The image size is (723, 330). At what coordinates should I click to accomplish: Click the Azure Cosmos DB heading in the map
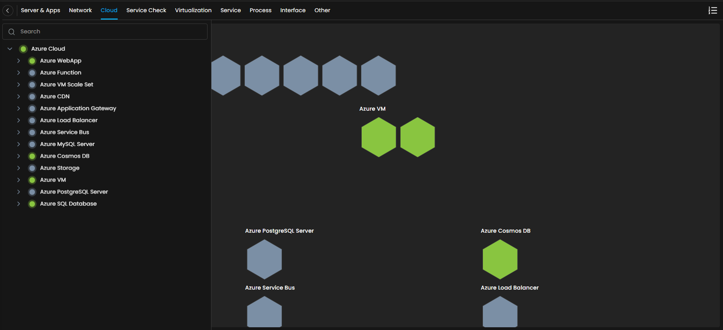[506, 231]
